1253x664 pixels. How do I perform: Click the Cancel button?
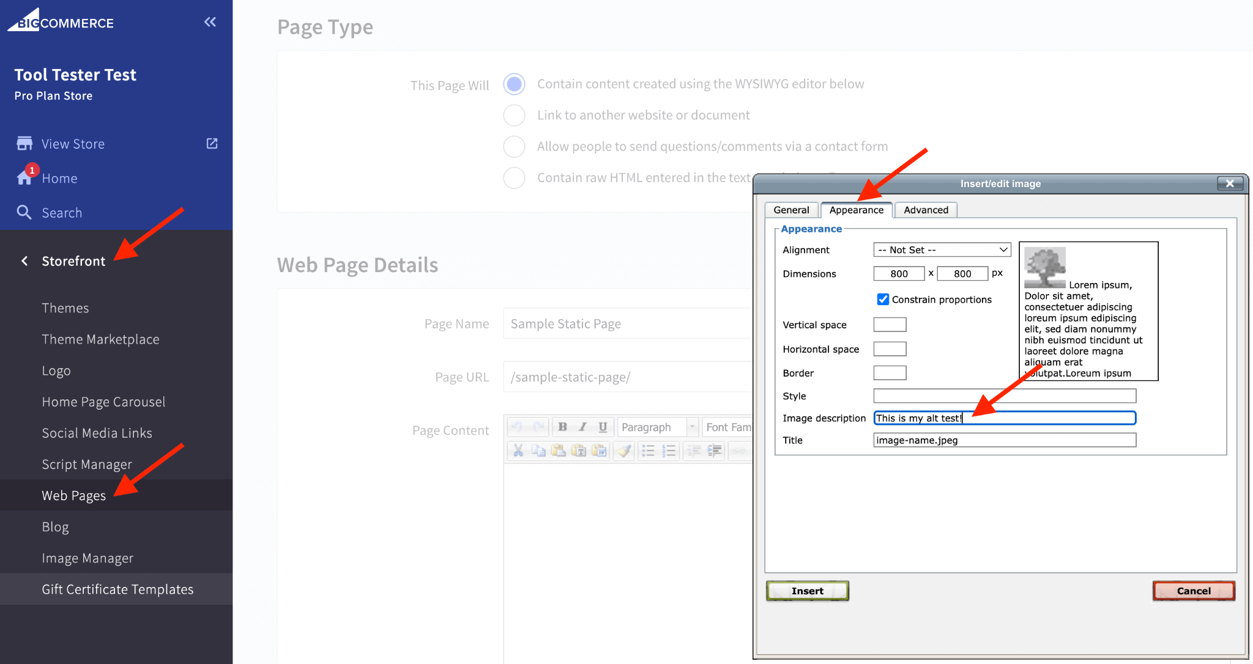1191,590
